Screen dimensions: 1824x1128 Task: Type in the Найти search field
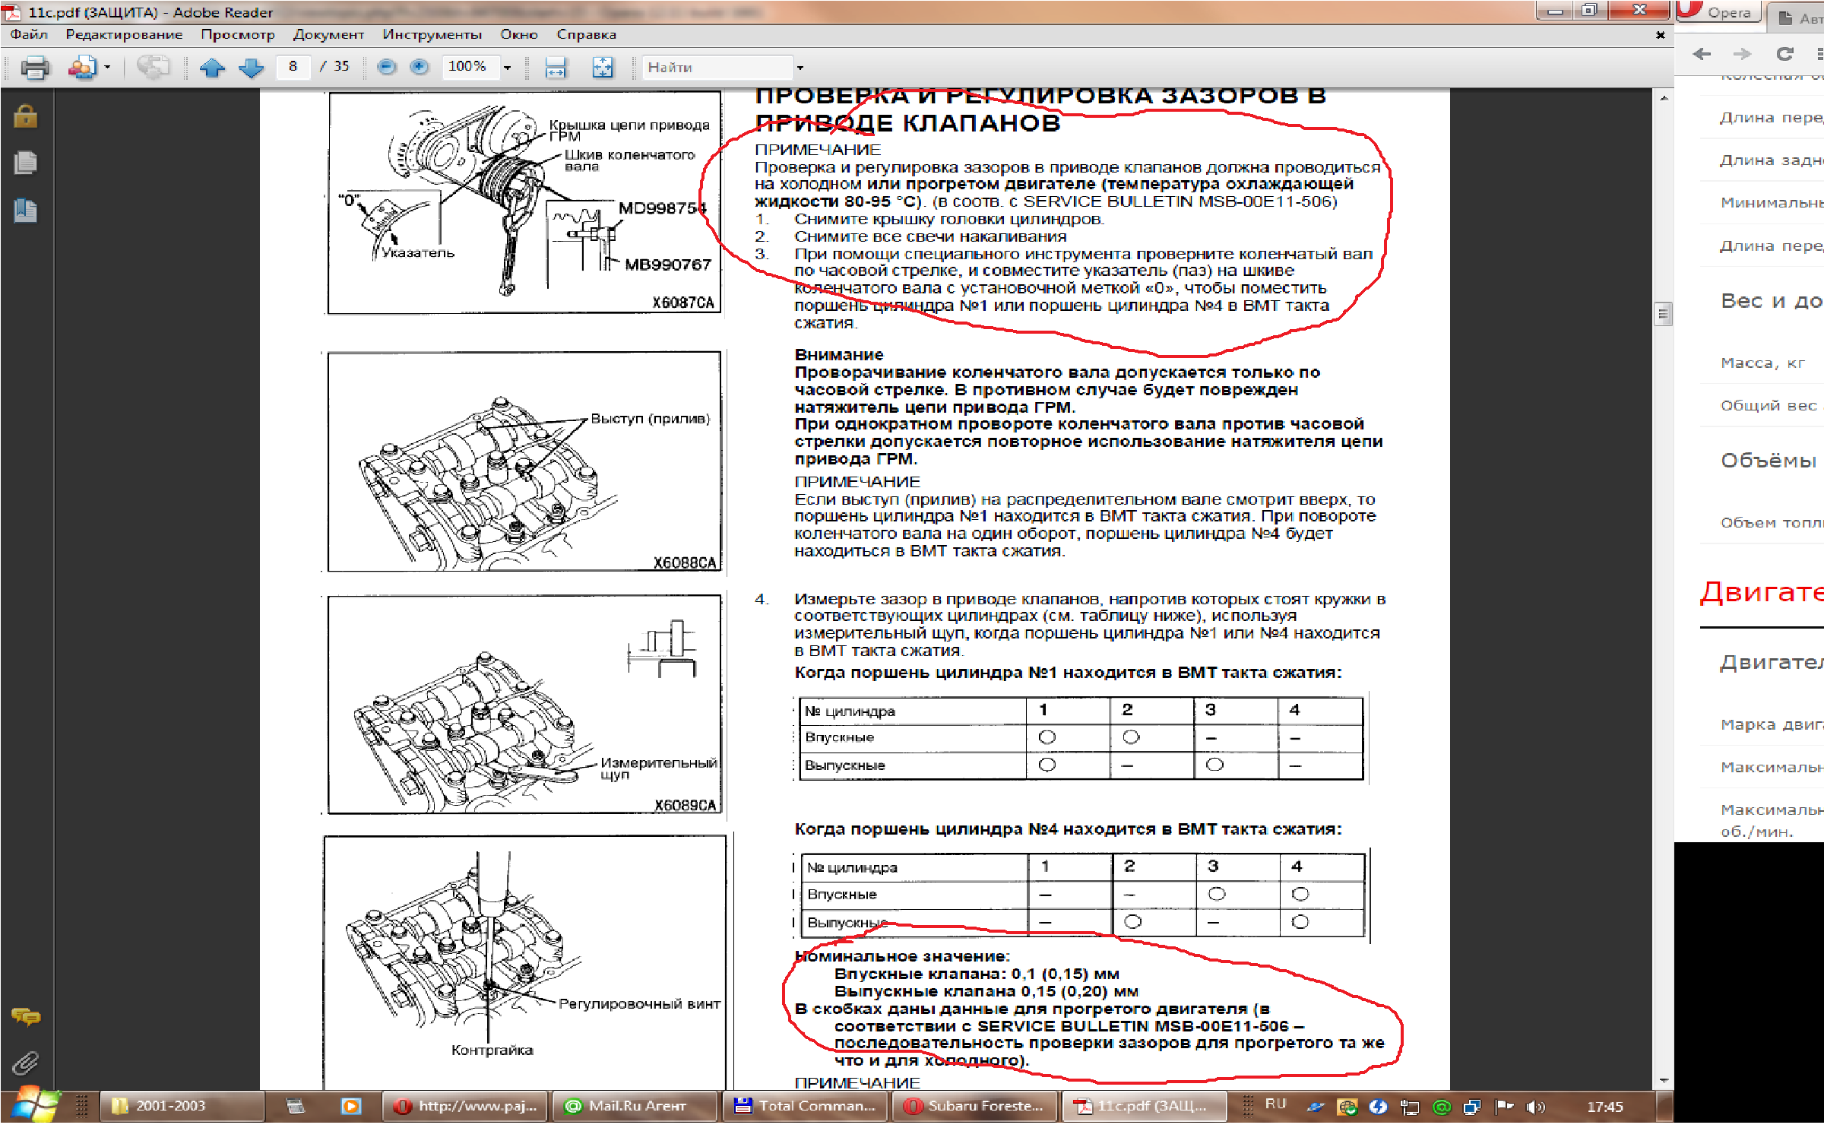click(714, 68)
